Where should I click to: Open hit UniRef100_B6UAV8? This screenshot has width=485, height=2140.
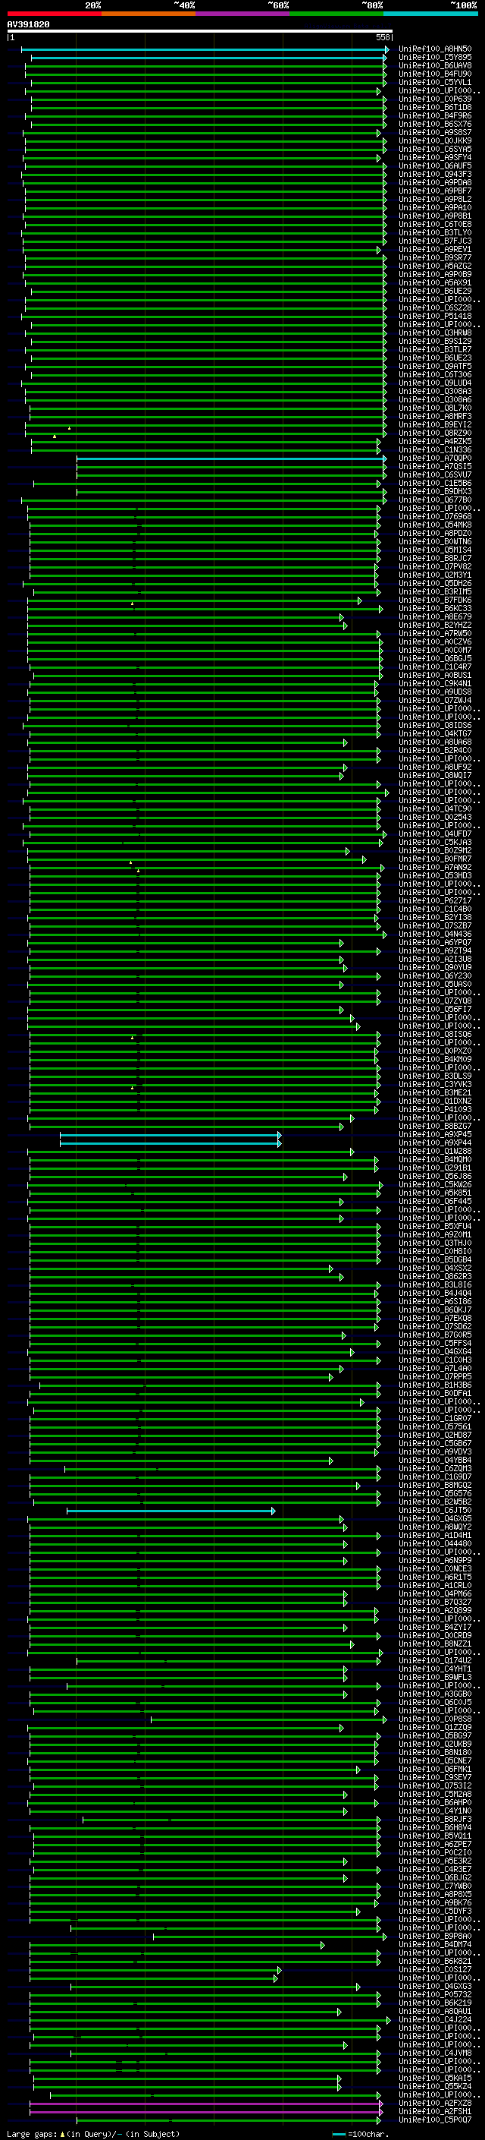[435, 65]
